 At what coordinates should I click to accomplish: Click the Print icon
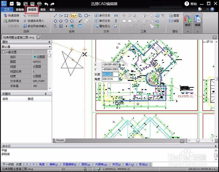tap(39, 4)
